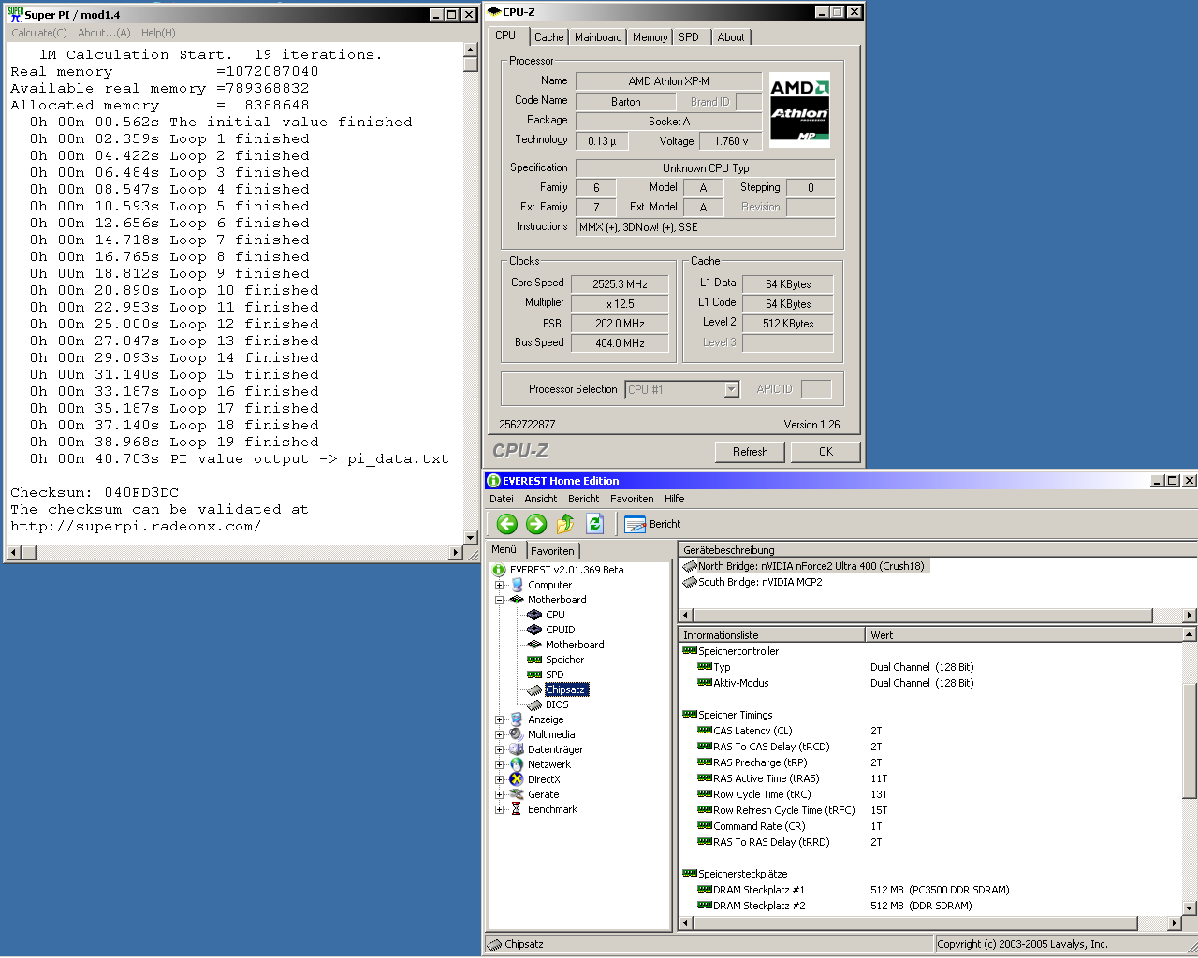Expand the Geräte node
This screenshot has width=1198, height=958.
pos(499,794)
